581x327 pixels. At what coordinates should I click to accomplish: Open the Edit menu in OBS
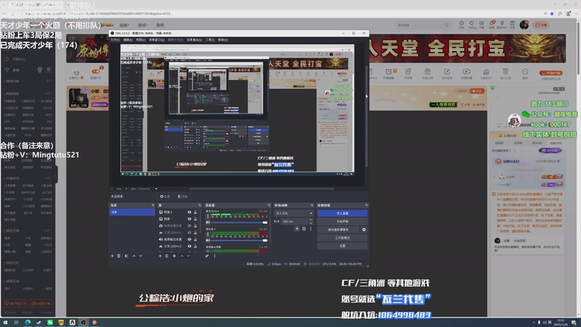coord(128,40)
